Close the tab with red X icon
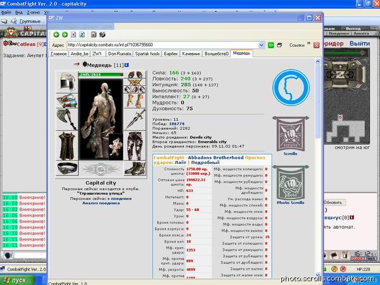This screenshot has height=285, width=380. pos(316,45)
